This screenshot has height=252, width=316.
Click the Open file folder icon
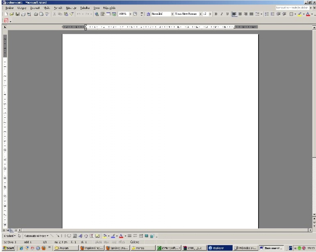pyautogui.click(x=11, y=14)
